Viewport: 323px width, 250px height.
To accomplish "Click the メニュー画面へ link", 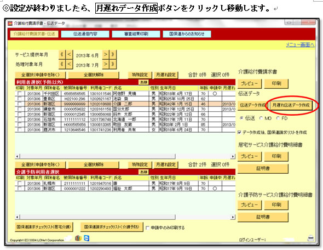I will [x=300, y=44].
